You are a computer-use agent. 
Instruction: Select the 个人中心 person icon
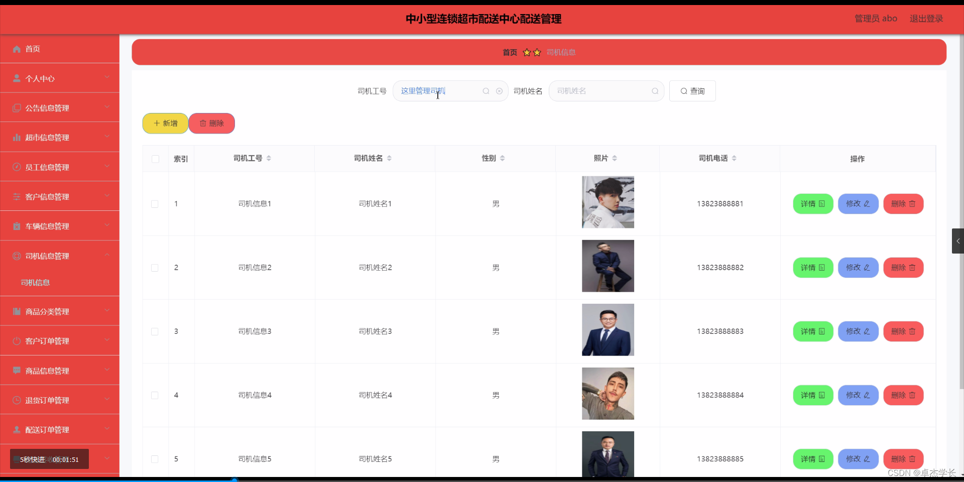(x=17, y=78)
